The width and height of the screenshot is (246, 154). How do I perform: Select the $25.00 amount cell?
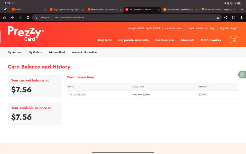202,95
